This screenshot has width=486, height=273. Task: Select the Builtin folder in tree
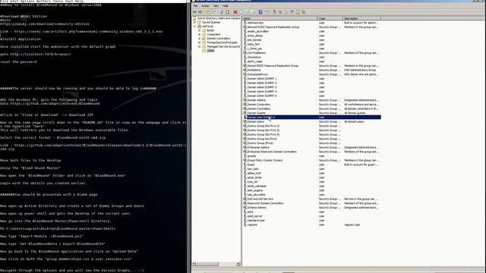pos(210,30)
